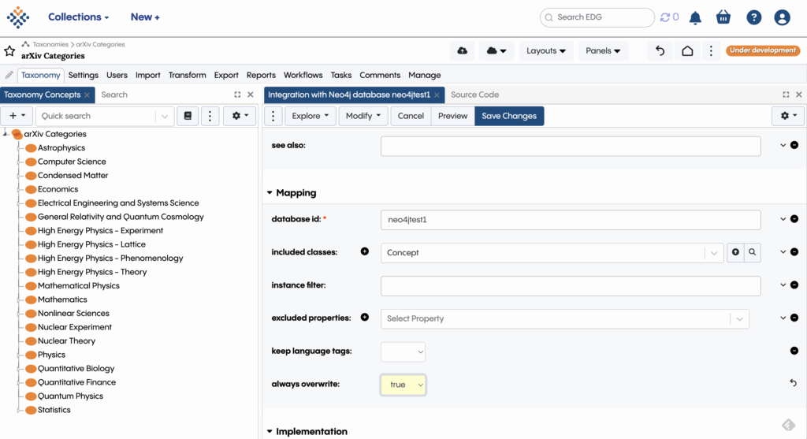The height and width of the screenshot is (439, 807).
Task: Click the help question mark icon
Action: tap(753, 17)
